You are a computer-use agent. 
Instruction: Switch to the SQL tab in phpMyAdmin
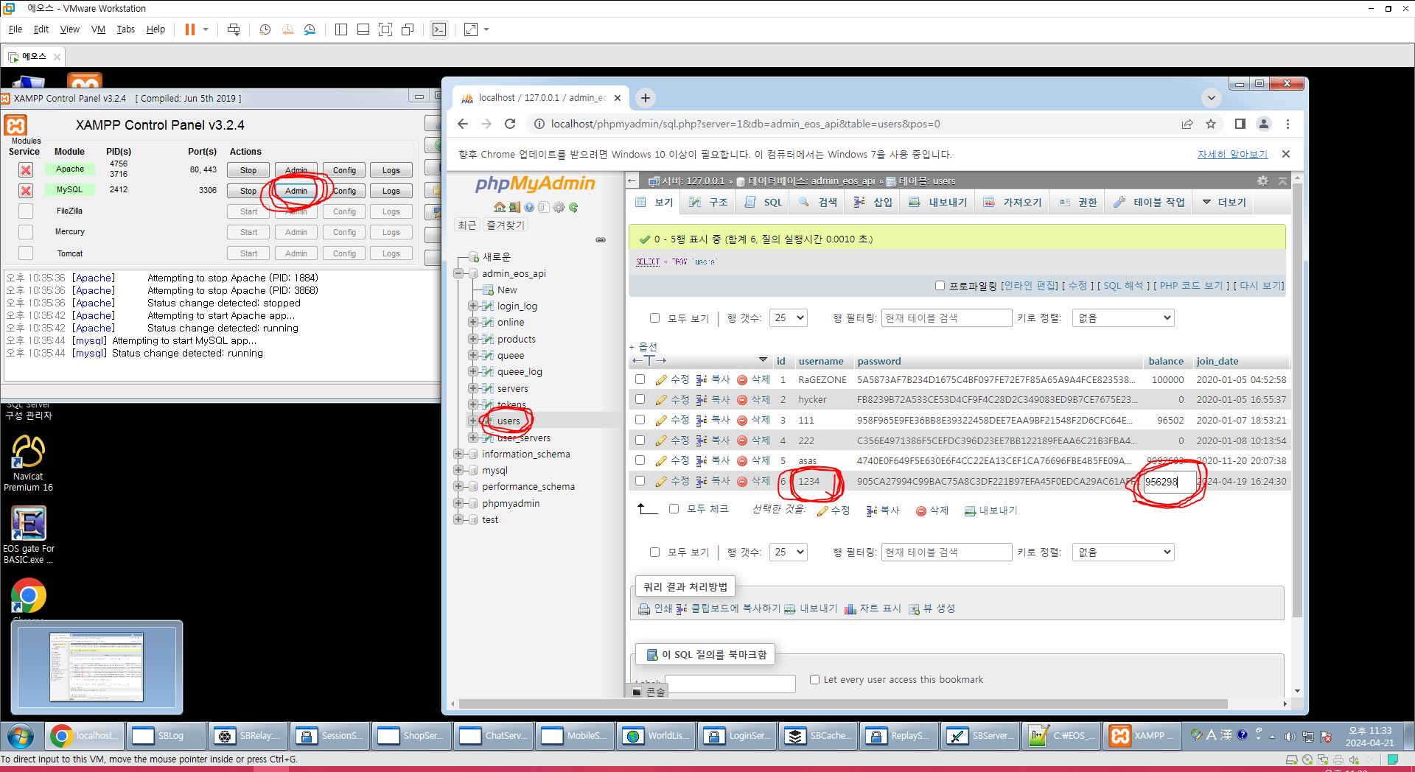point(764,202)
